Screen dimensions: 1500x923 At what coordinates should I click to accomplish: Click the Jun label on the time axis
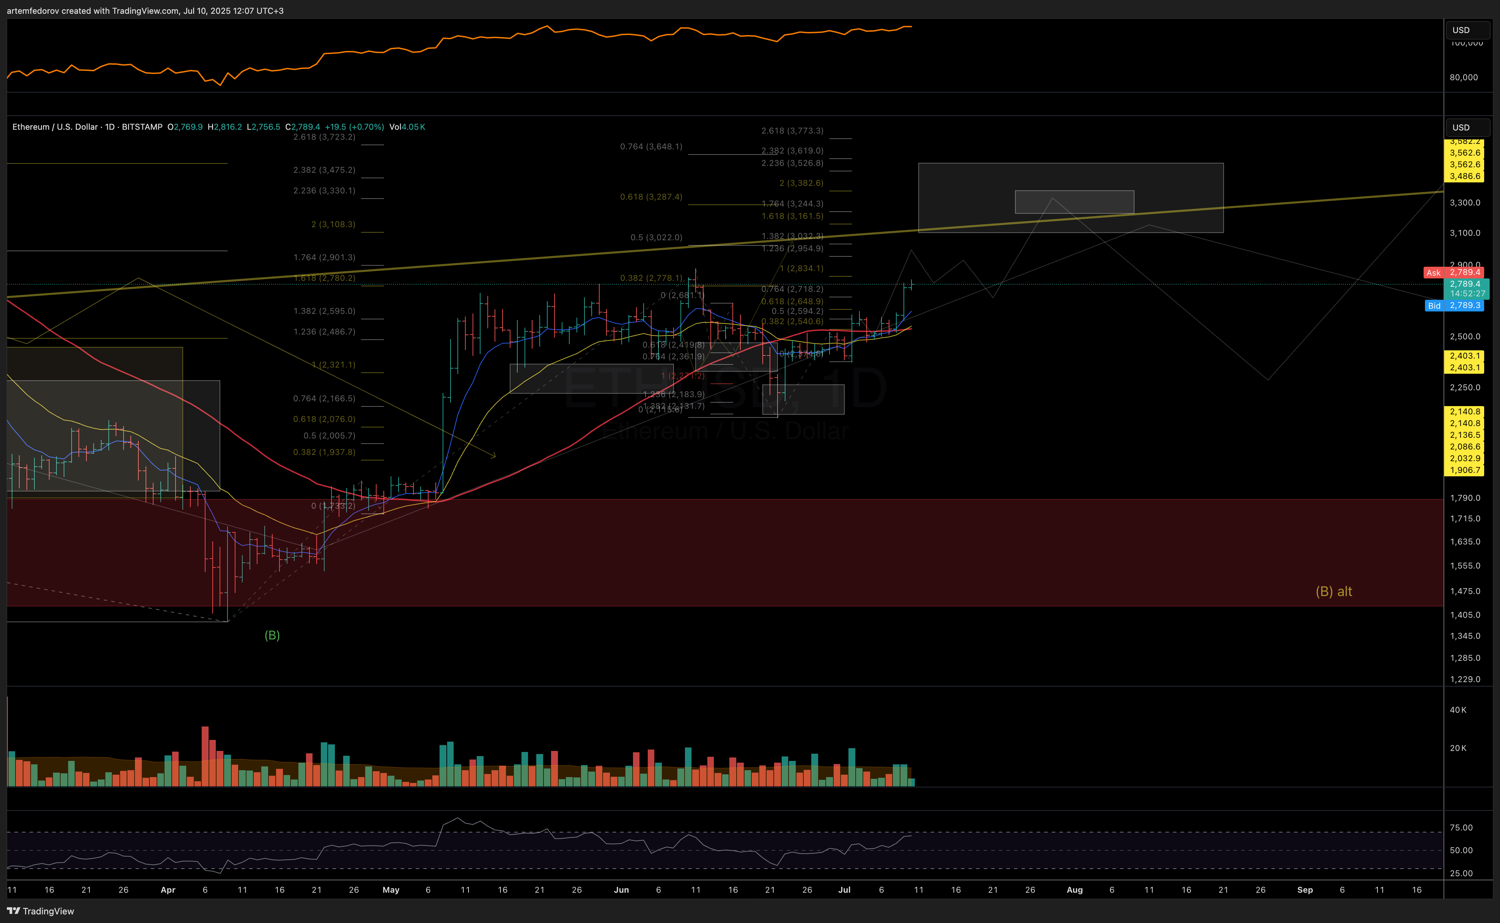click(x=621, y=890)
